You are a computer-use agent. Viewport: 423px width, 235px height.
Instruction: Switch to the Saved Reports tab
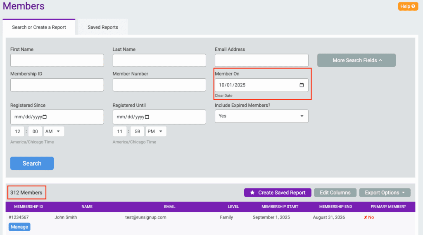[103, 27]
